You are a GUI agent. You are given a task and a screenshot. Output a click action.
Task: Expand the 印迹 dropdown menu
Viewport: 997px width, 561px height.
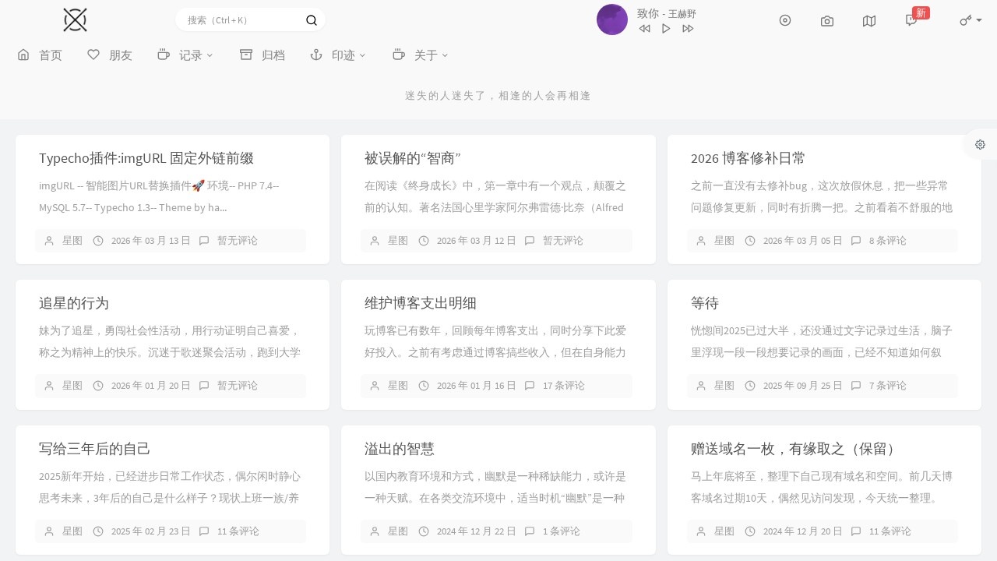pyautogui.click(x=338, y=55)
